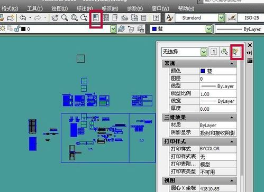This screenshot has width=264, height=192.
Task: Click the Undo arrow icon
Action: tap(23, 18)
